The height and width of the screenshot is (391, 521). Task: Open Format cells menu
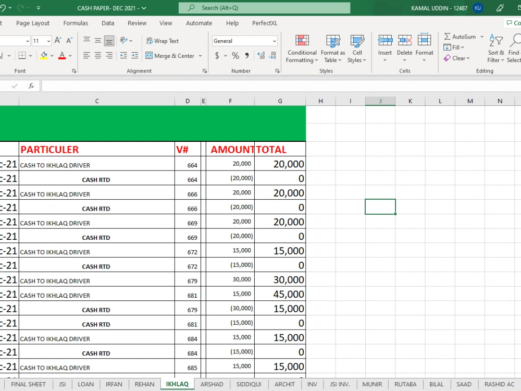[x=424, y=48]
